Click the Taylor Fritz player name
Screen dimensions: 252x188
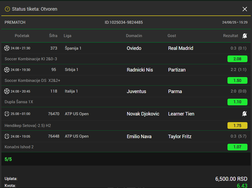(x=180, y=137)
